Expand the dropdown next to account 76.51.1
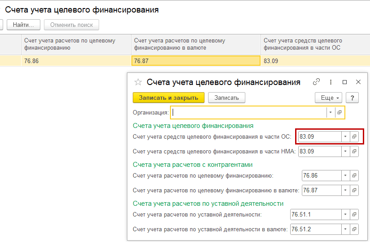This screenshot has height=242, width=370. (x=345, y=214)
